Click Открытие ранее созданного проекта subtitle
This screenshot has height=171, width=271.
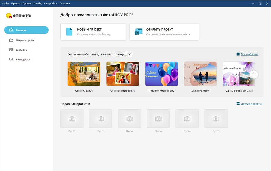(x=168, y=34)
